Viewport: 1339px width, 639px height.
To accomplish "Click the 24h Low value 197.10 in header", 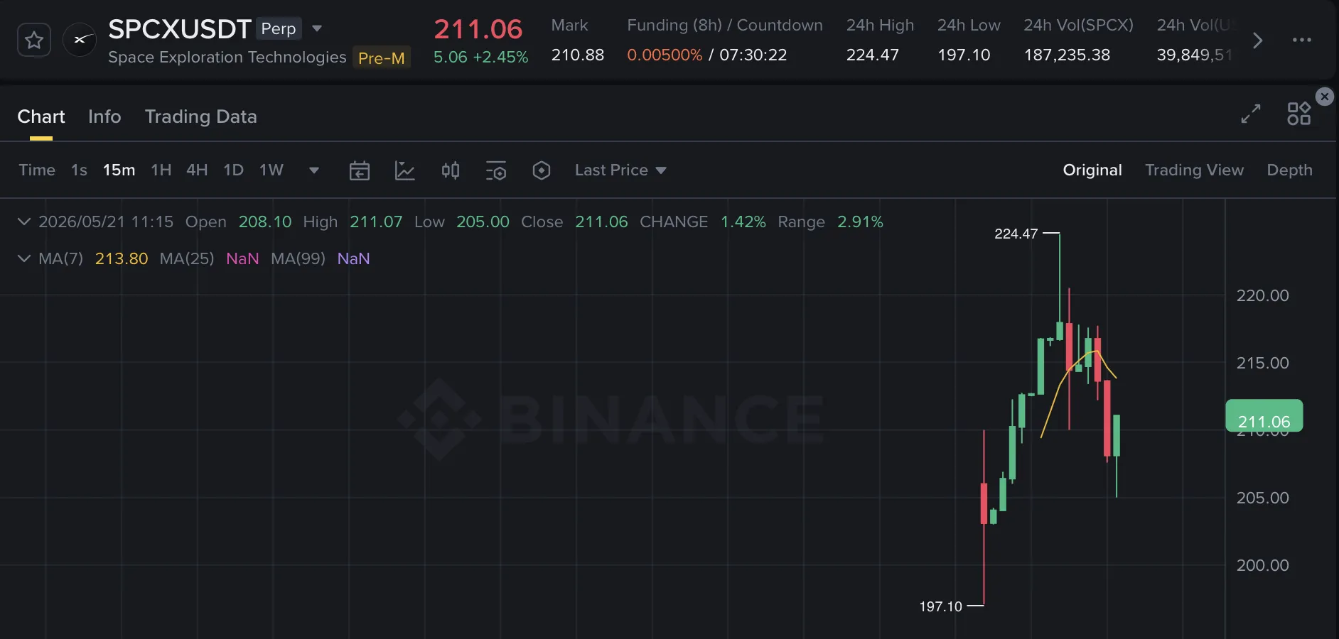I will point(964,55).
